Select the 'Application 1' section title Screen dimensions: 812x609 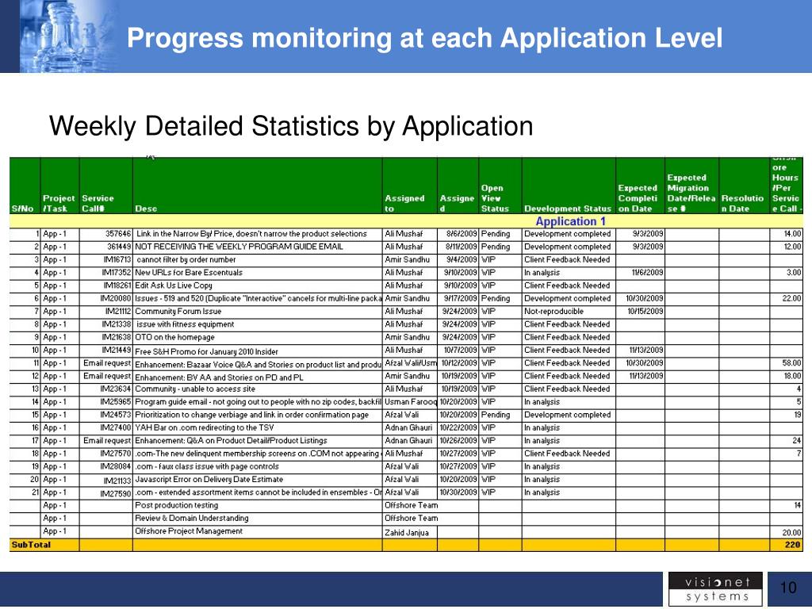(x=570, y=221)
